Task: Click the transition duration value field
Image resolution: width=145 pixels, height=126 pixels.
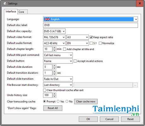Action: (x=48, y=73)
